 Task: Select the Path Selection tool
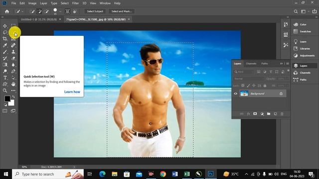pos(13,78)
